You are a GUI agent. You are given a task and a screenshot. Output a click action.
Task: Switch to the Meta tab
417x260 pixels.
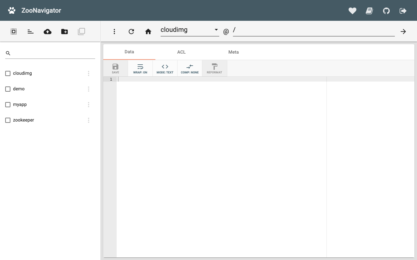point(234,52)
